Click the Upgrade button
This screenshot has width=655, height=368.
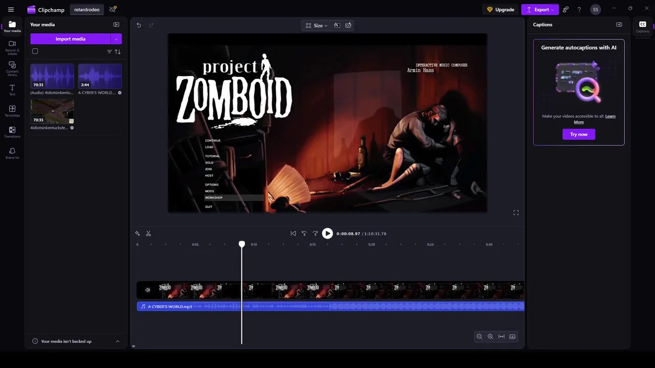pyautogui.click(x=500, y=10)
